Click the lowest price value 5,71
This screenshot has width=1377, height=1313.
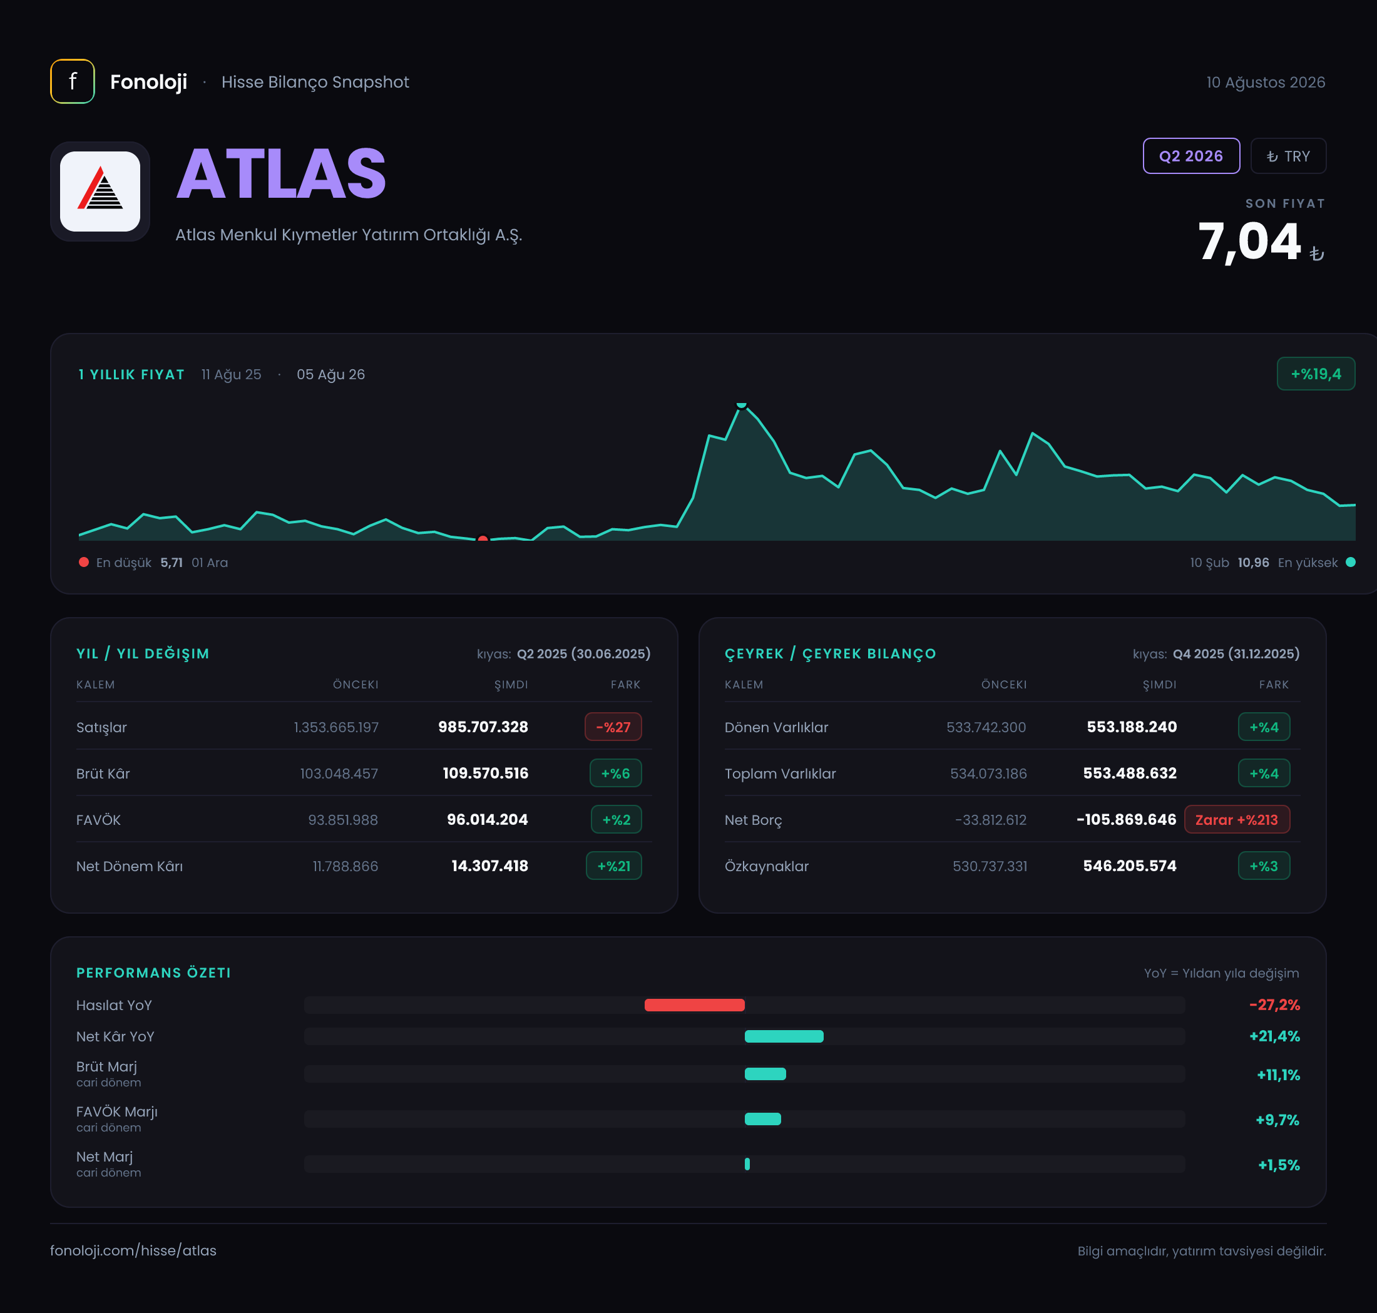pyautogui.click(x=171, y=562)
